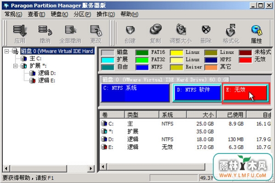This screenshot has width=275, height=183.
Task: Click tree panel scroll right arrow
Action: [91, 169]
